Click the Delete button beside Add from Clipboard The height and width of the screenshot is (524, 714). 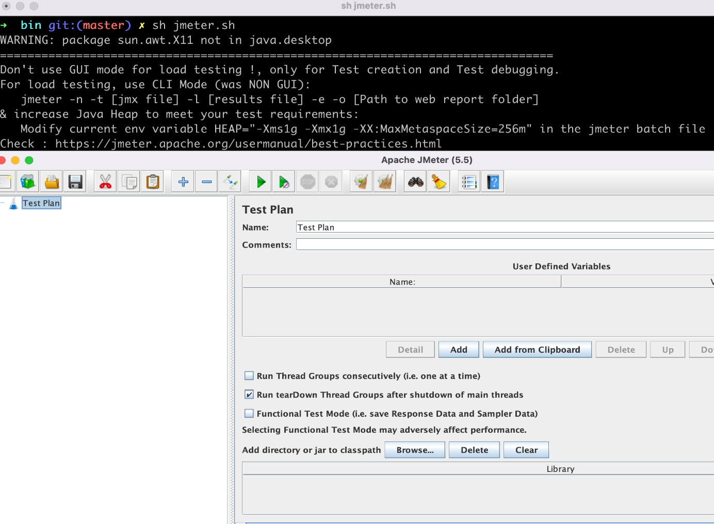[x=621, y=350]
